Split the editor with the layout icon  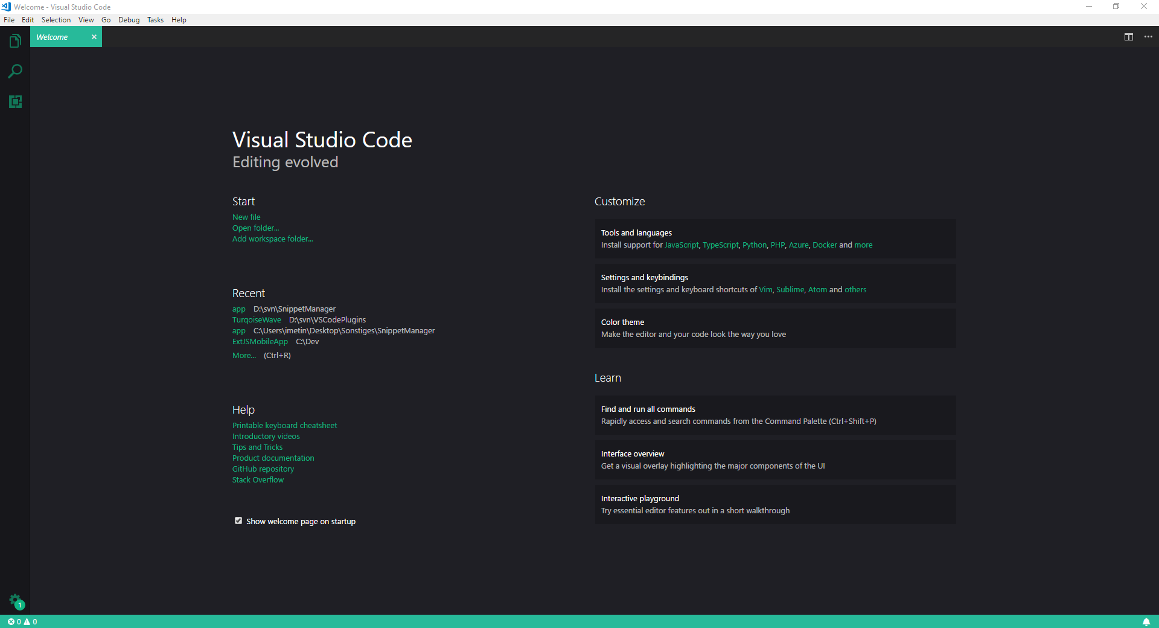pyautogui.click(x=1128, y=37)
